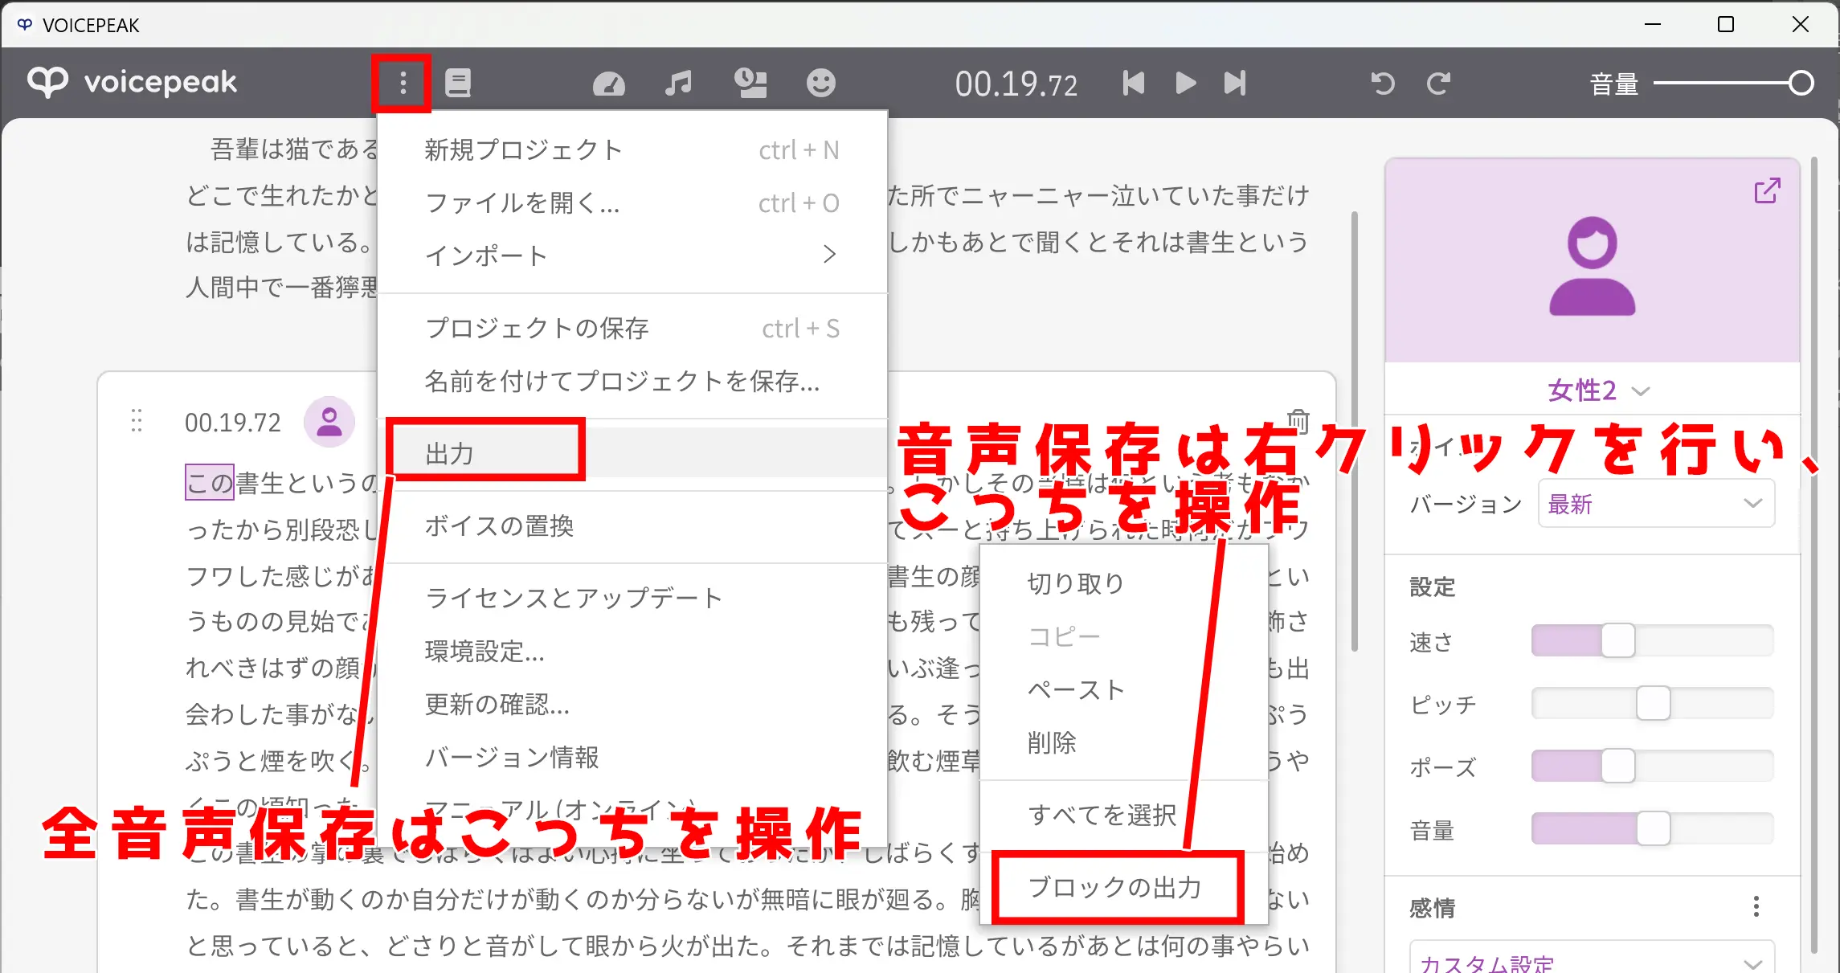Minimize the VOICEPEAK window
The image size is (1840, 973).
pyautogui.click(x=1653, y=24)
